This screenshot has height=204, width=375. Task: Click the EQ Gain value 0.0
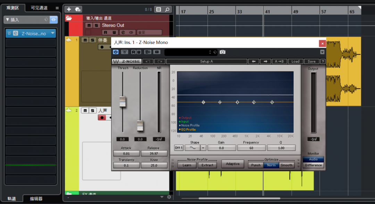click(x=222, y=148)
